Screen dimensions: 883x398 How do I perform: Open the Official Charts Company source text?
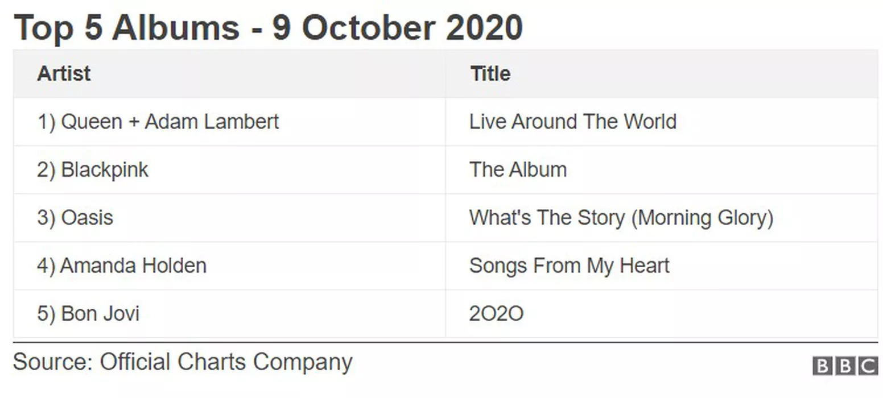[226, 362]
